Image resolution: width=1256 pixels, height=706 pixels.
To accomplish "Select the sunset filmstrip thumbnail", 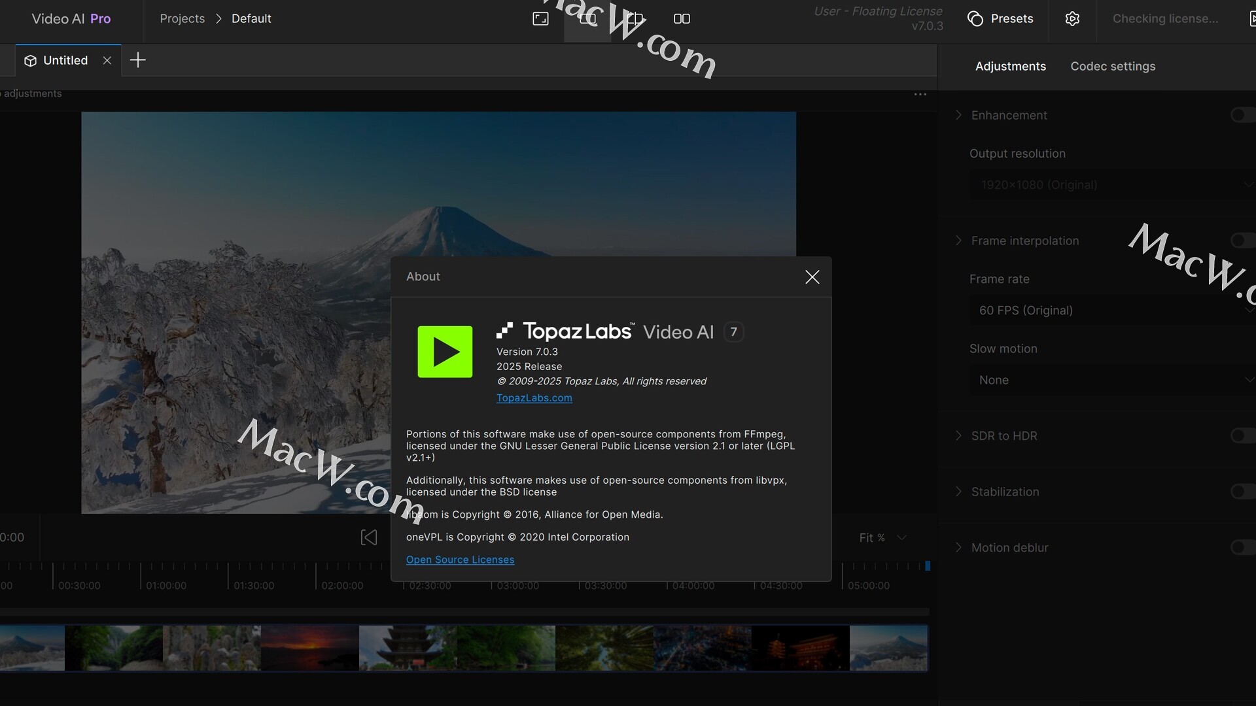I will [x=310, y=648].
